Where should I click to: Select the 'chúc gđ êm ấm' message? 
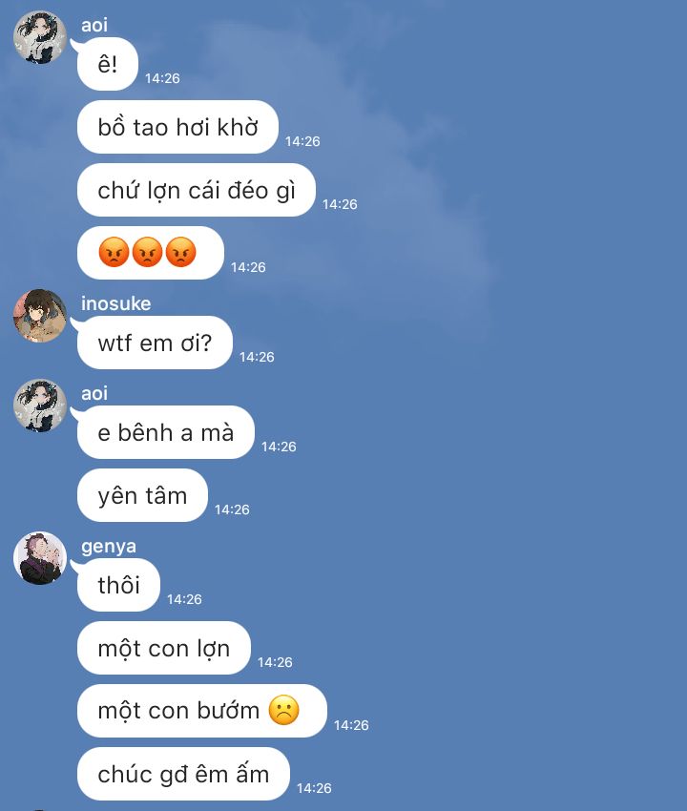click(x=183, y=775)
